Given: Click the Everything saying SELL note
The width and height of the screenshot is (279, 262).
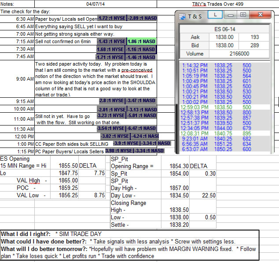Looking at the screenshot, I should (x=79, y=26).
